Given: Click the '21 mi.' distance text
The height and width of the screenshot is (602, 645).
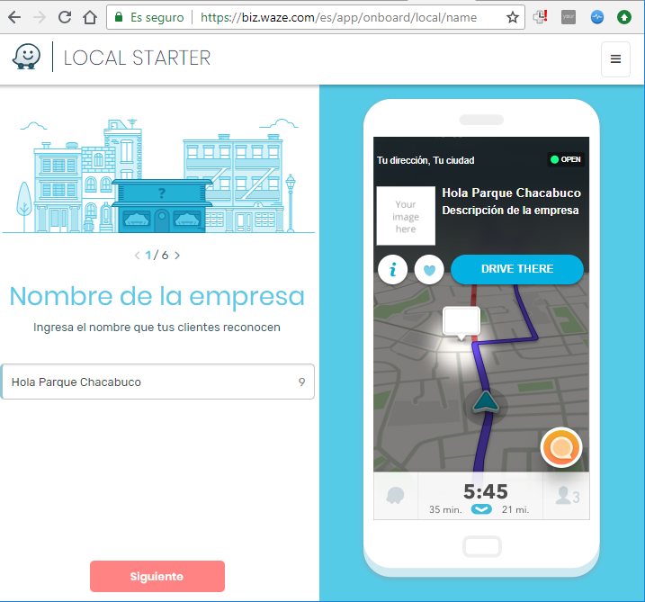Looking at the screenshot, I should tap(515, 510).
